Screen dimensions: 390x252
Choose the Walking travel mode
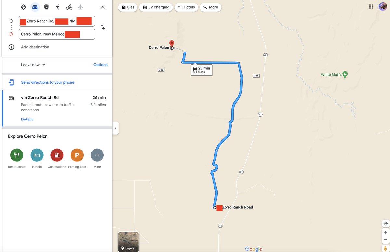pyautogui.click(x=58, y=7)
